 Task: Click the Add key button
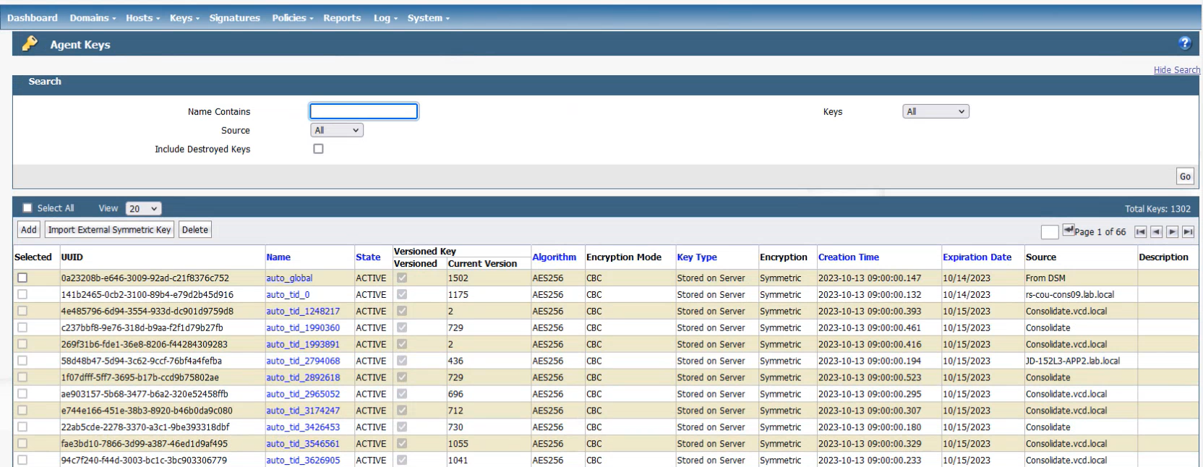point(29,230)
